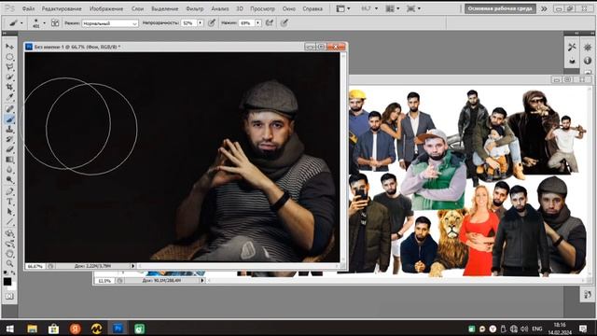Select the Line tool
The width and height of the screenshot is (597, 336).
[9, 222]
